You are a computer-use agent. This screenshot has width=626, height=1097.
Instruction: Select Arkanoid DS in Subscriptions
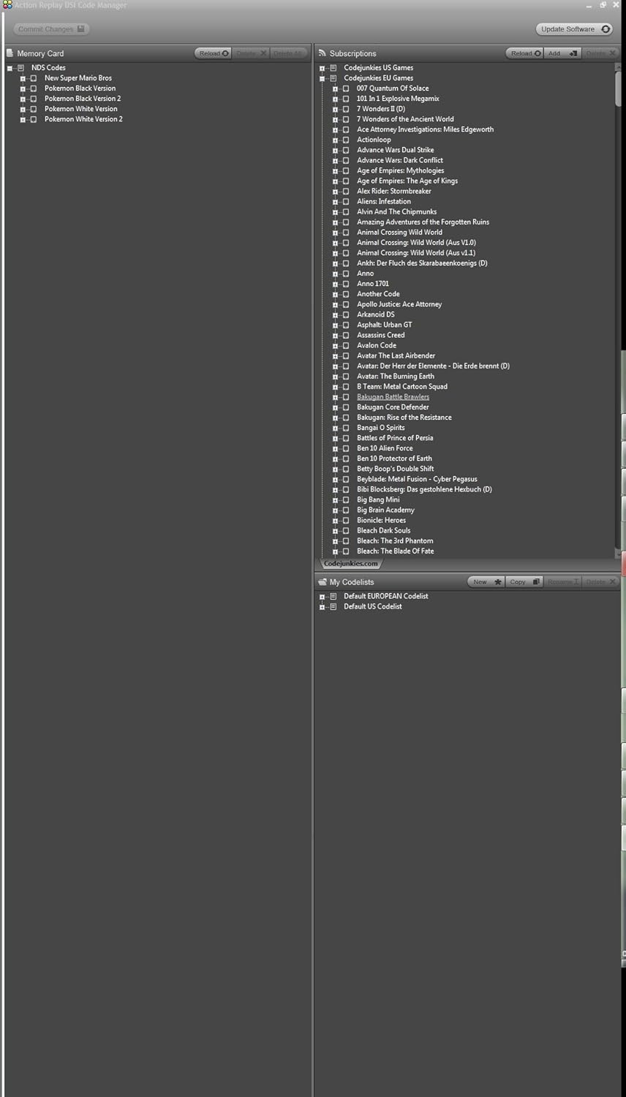[375, 314]
